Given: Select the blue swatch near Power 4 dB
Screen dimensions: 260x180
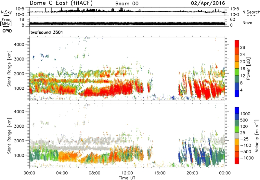Looking at the screenshot, I should [237, 93].
